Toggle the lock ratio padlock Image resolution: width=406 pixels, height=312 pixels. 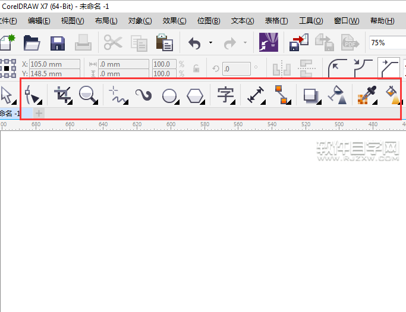(x=196, y=68)
